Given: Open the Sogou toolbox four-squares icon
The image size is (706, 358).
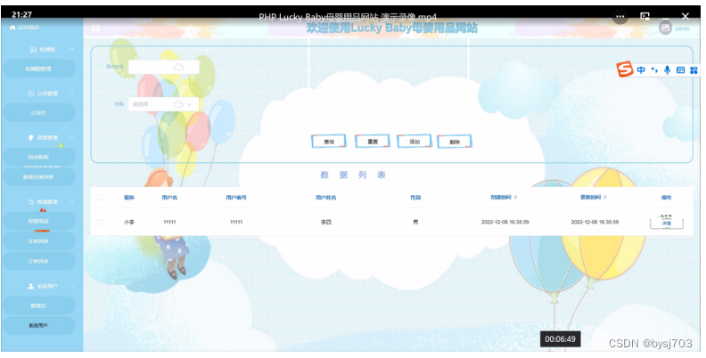Looking at the screenshot, I should [x=694, y=70].
